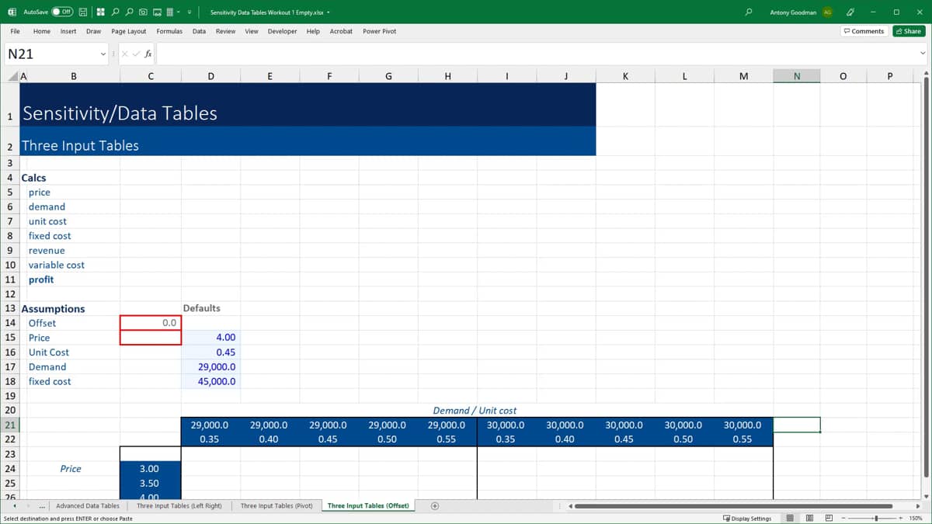The width and height of the screenshot is (932, 524).
Task: Expand the formula bar with the chevron
Action: (x=923, y=54)
